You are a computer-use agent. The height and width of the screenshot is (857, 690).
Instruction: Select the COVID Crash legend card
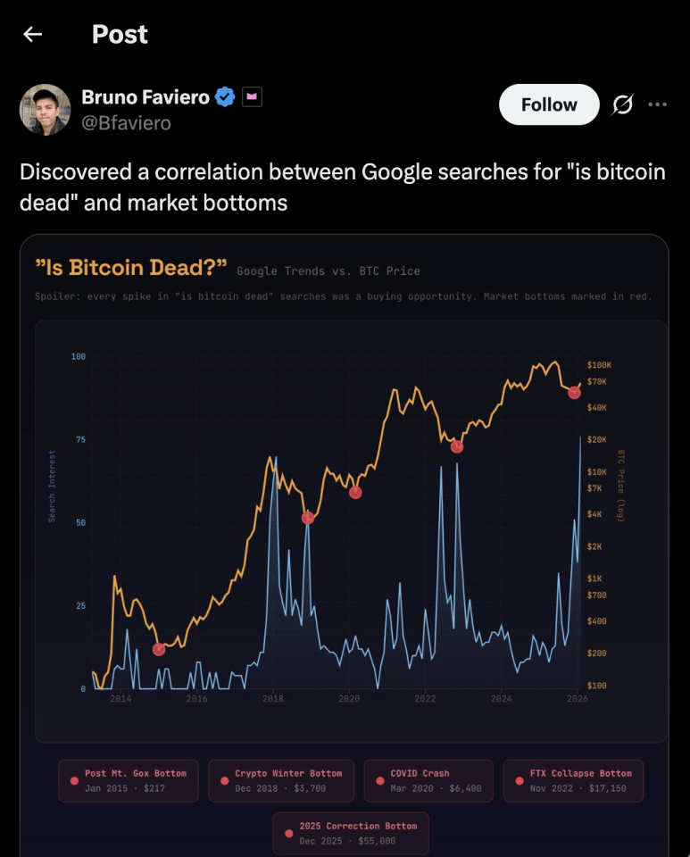tap(428, 780)
